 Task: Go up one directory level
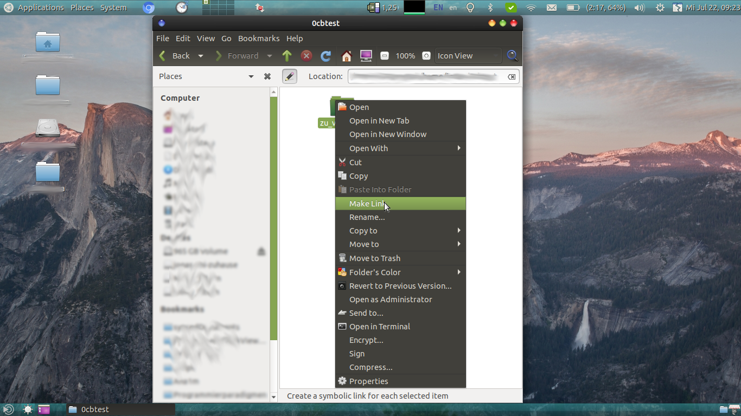(x=286, y=55)
